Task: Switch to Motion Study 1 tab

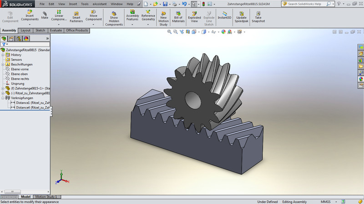Action: (47, 197)
